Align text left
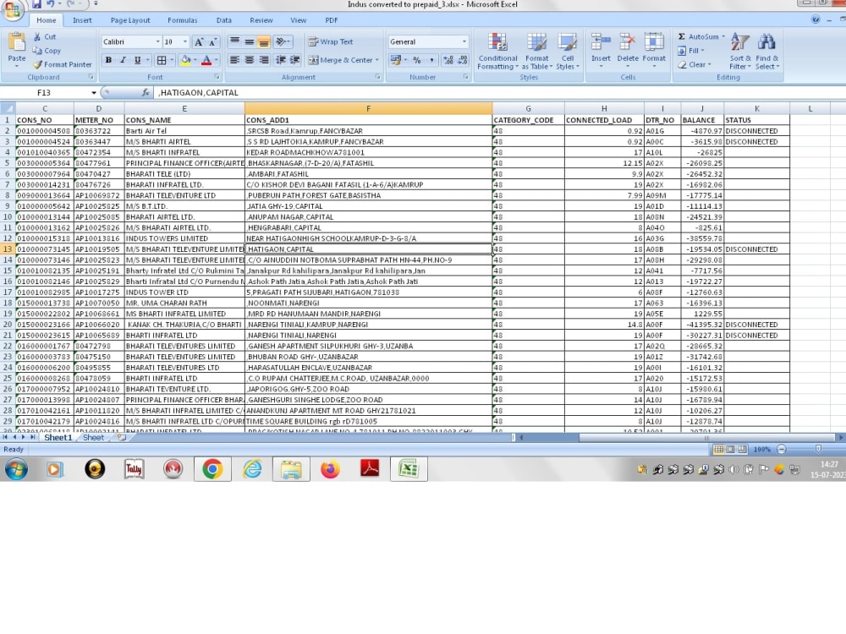This screenshot has height=634, width=846. pyautogui.click(x=234, y=60)
